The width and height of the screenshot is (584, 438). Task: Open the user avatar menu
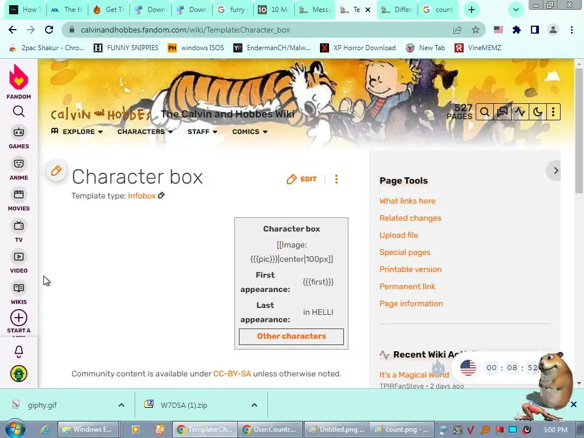click(x=19, y=374)
